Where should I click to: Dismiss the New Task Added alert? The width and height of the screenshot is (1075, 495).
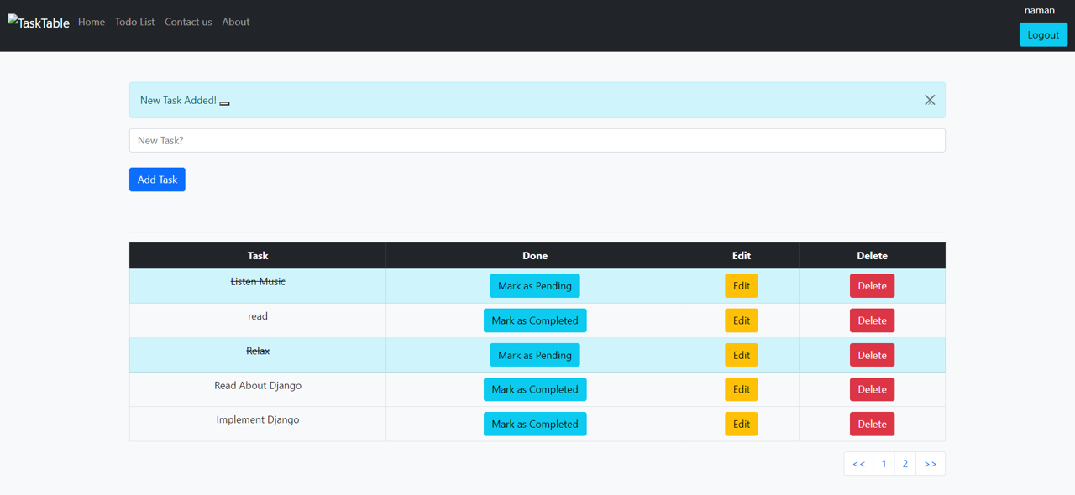click(930, 100)
